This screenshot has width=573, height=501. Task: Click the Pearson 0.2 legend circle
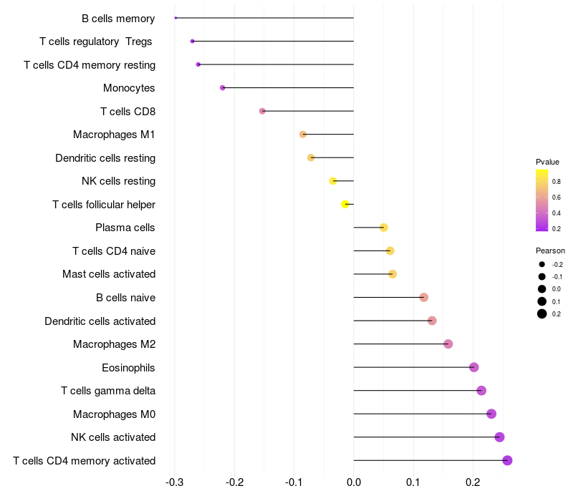click(x=542, y=313)
